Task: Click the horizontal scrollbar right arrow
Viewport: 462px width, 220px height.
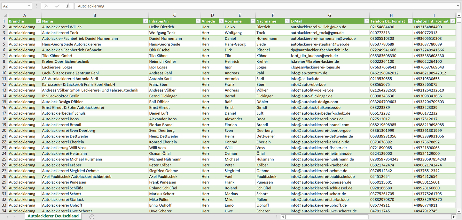Action: (453, 217)
